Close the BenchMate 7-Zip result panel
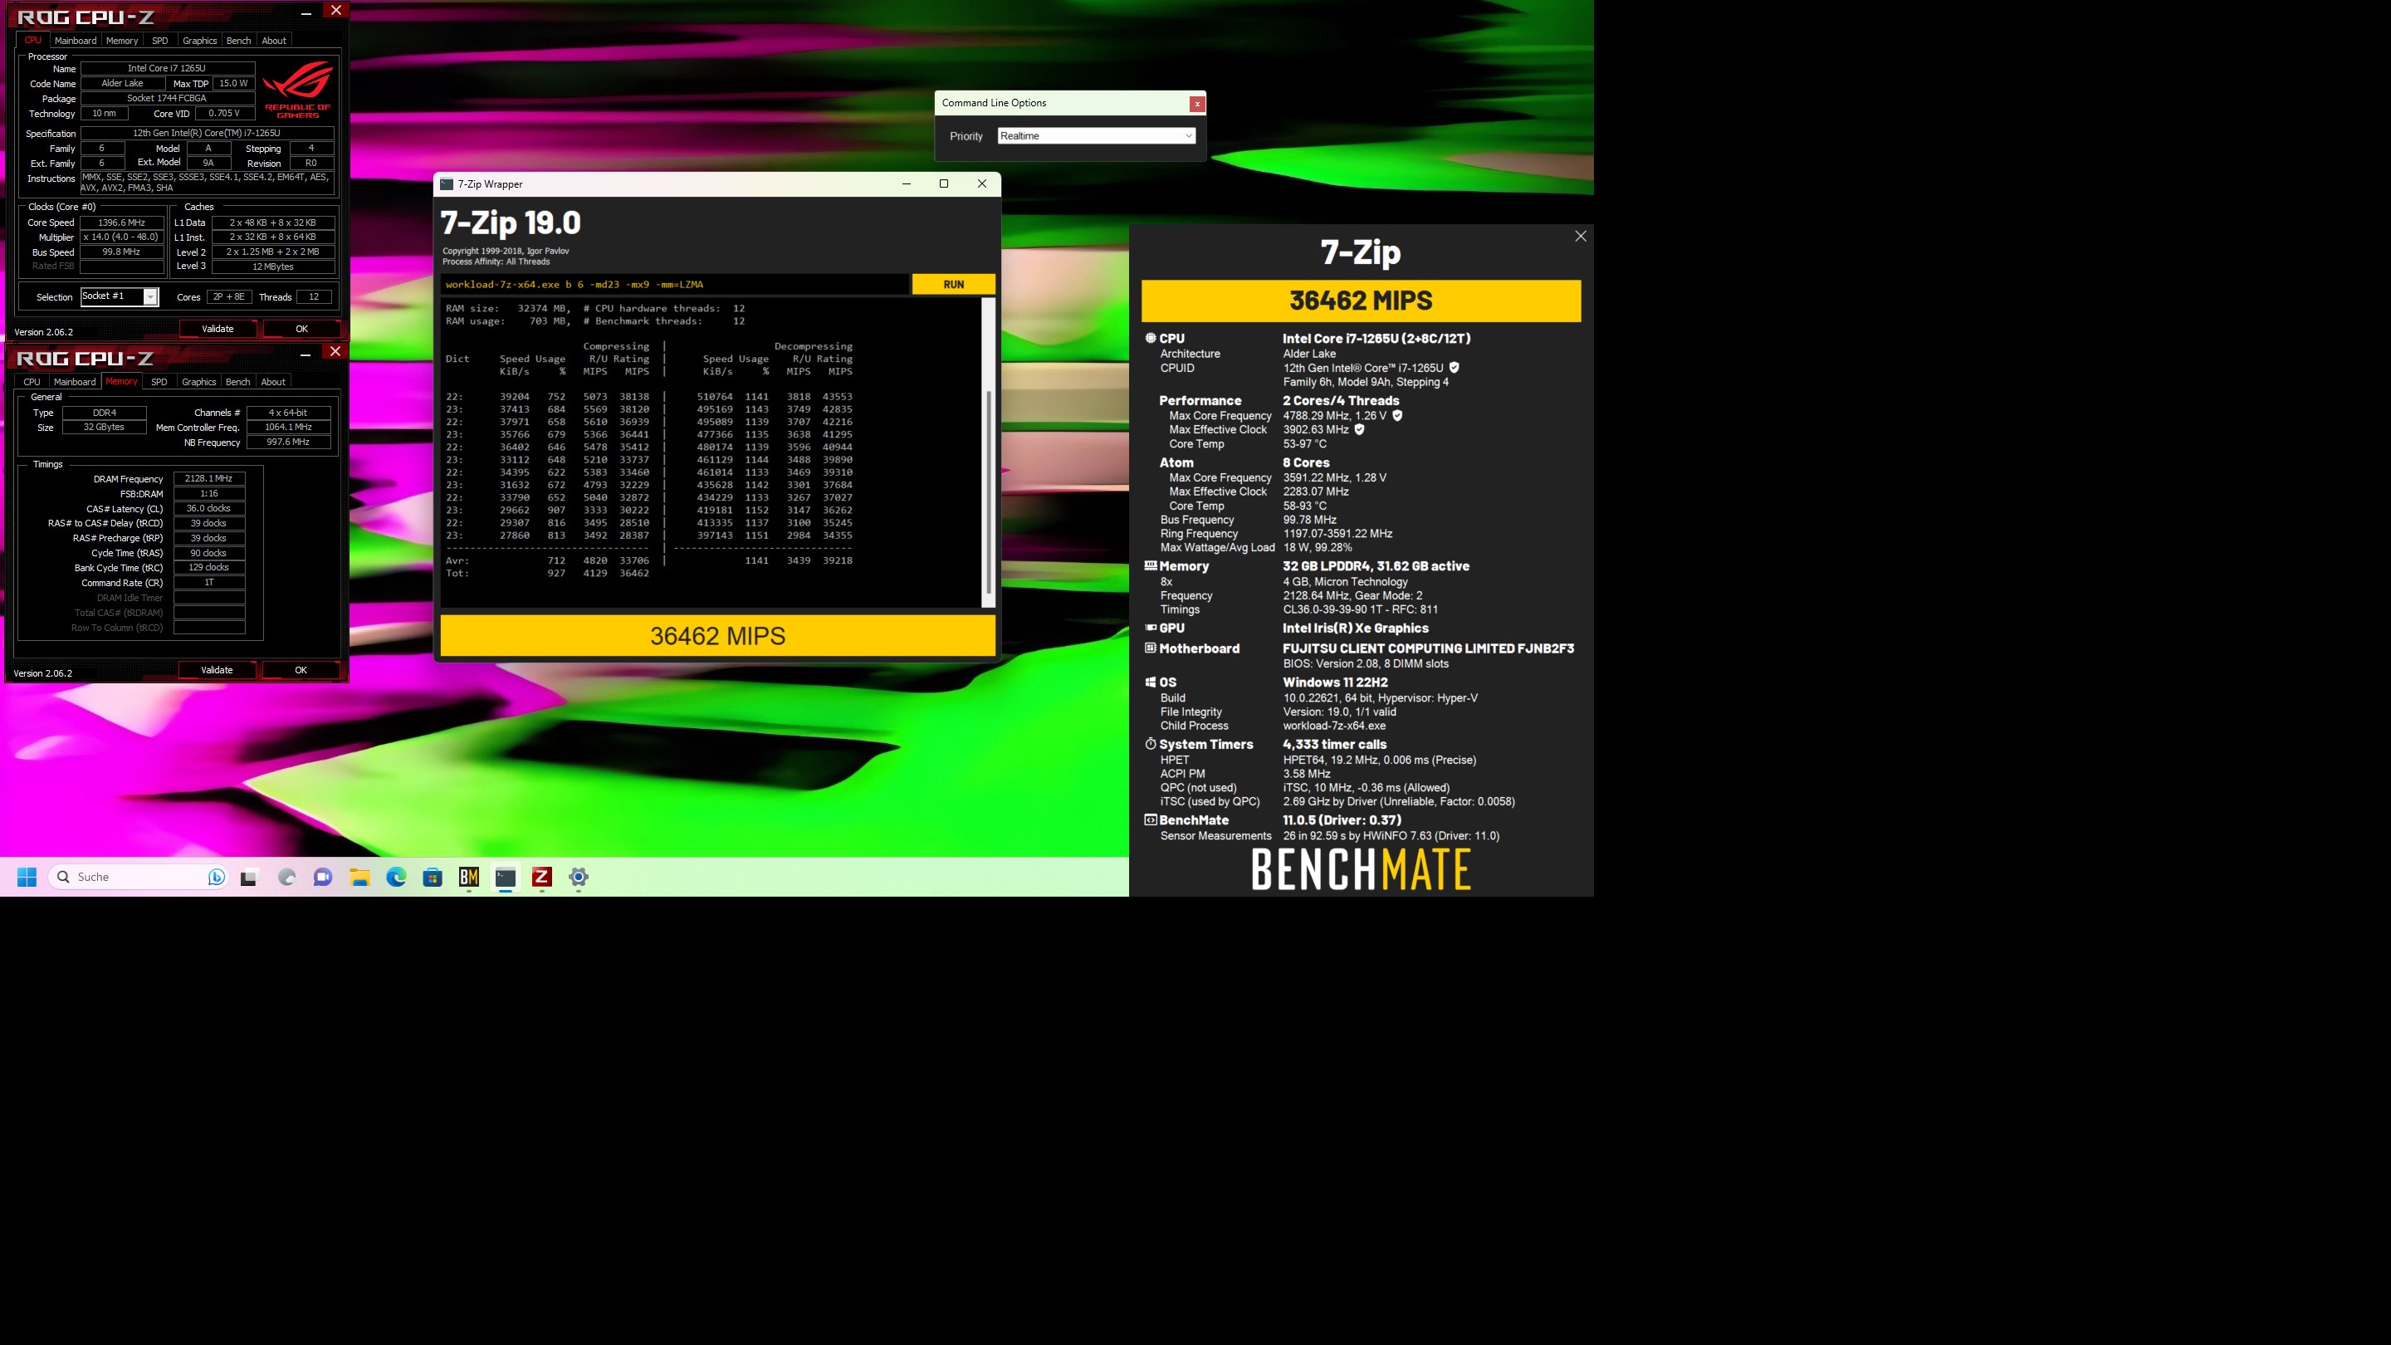The height and width of the screenshot is (1345, 2391). (x=1581, y=236)
